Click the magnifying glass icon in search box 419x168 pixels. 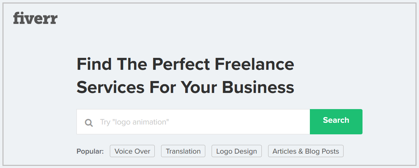[x=89, y=122]
